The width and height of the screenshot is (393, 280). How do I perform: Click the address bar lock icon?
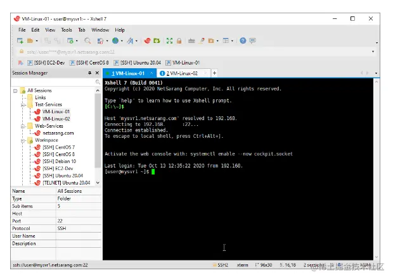coord(22,52)
